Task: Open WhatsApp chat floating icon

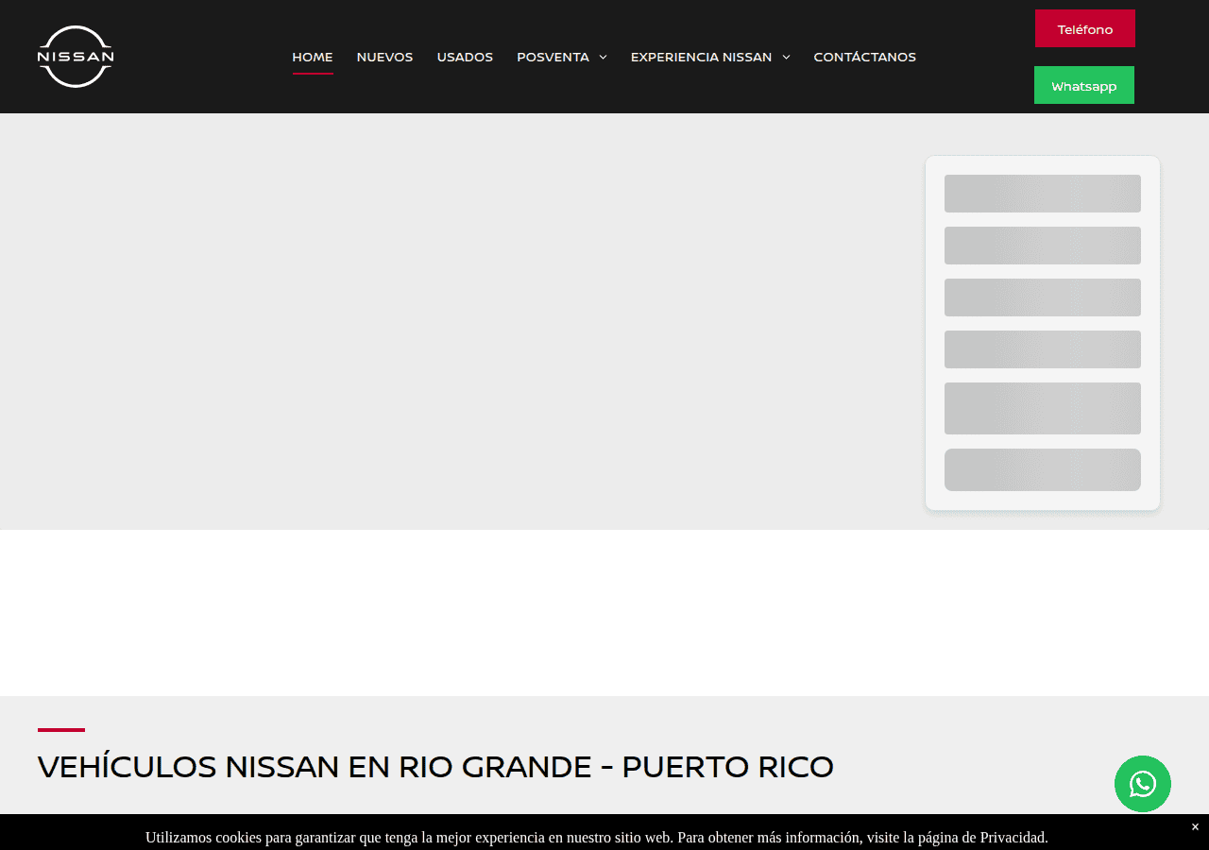Action: click(x=1143, y=784)
